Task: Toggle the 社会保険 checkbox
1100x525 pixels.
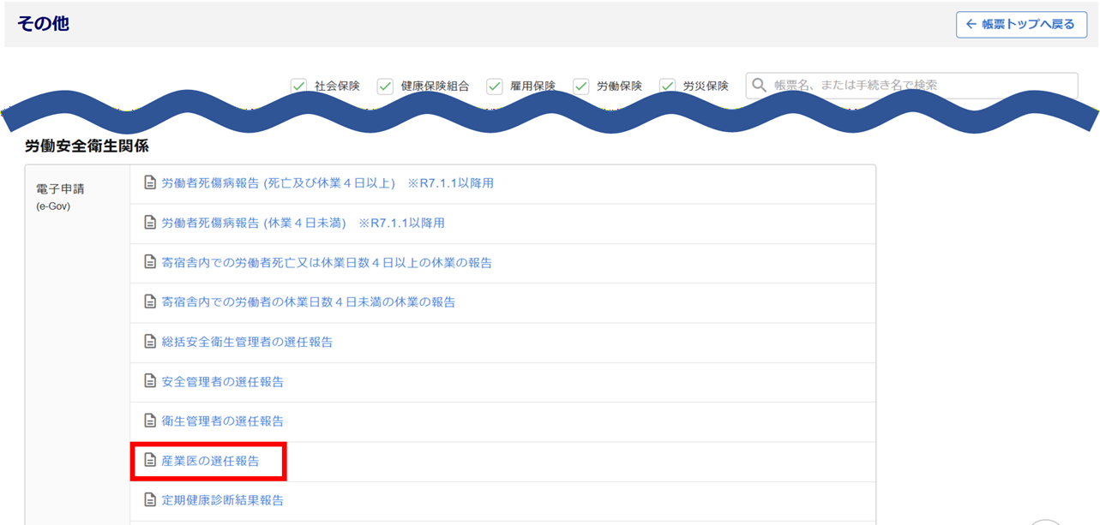Action: coord(298,86)
